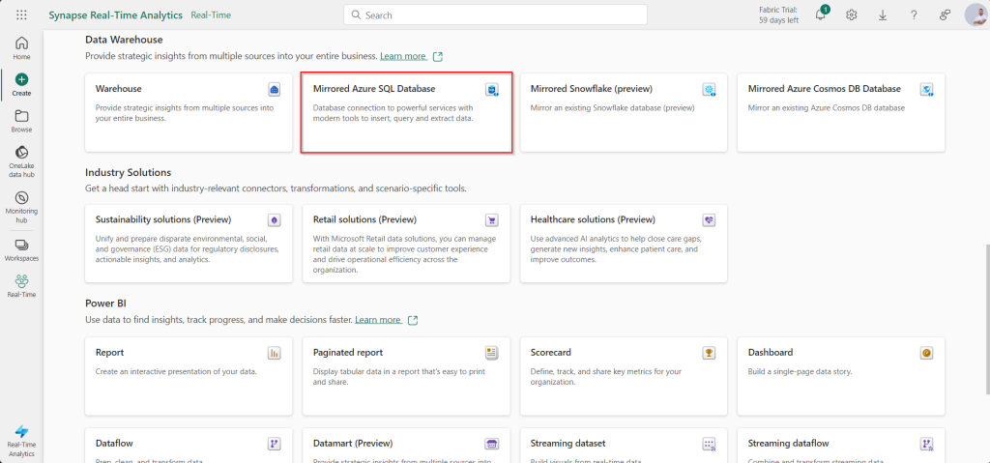Click the Dataflow card icon

click(x=274, y=444)
